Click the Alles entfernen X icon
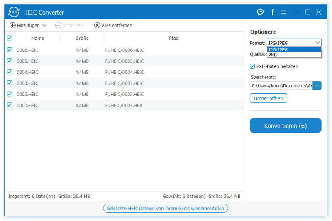Screen dimensions: 332x221 (97, 25)
